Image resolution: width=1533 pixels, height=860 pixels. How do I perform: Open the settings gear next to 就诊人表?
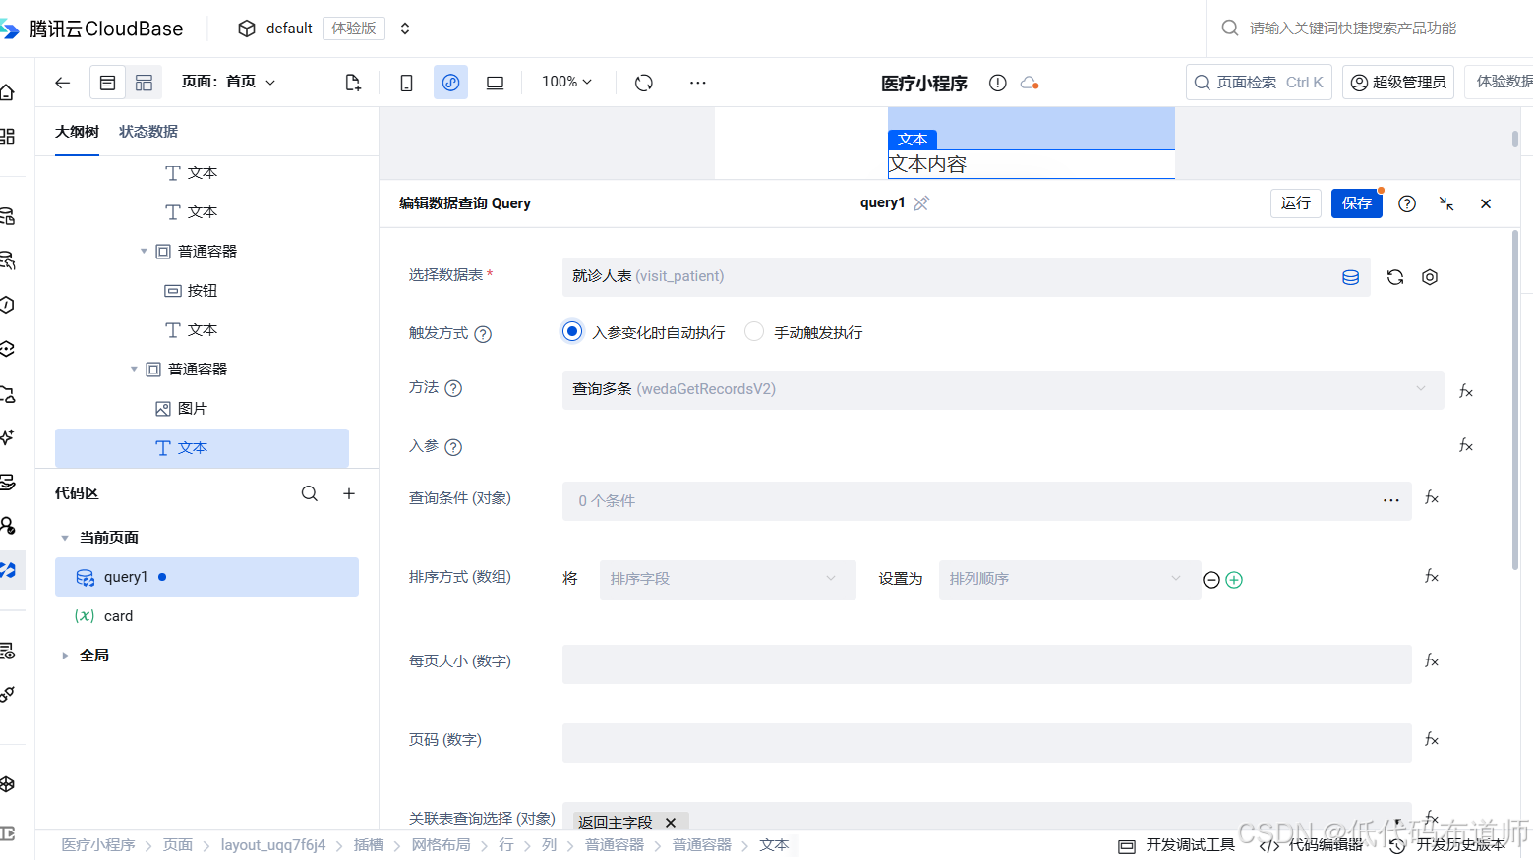click(1429, 277)
